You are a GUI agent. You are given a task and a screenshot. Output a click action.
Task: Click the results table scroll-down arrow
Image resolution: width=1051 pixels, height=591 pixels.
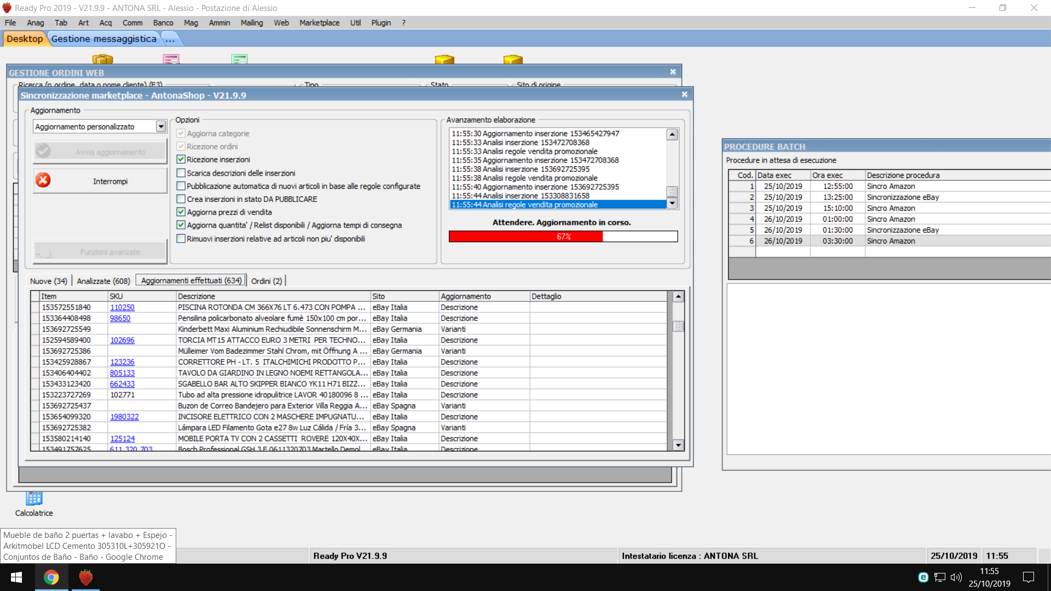pos(678,445)
